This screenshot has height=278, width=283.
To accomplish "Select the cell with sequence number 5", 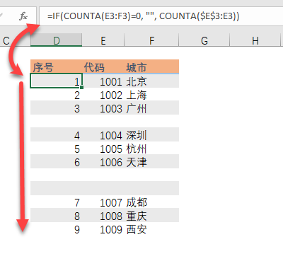I will point(56,149).
